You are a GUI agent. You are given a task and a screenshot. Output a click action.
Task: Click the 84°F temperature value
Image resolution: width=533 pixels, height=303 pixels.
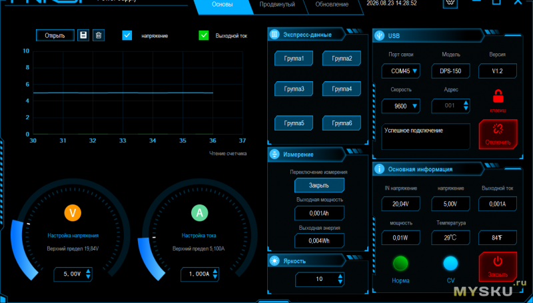pyautogui.click(x=498, y=238)
